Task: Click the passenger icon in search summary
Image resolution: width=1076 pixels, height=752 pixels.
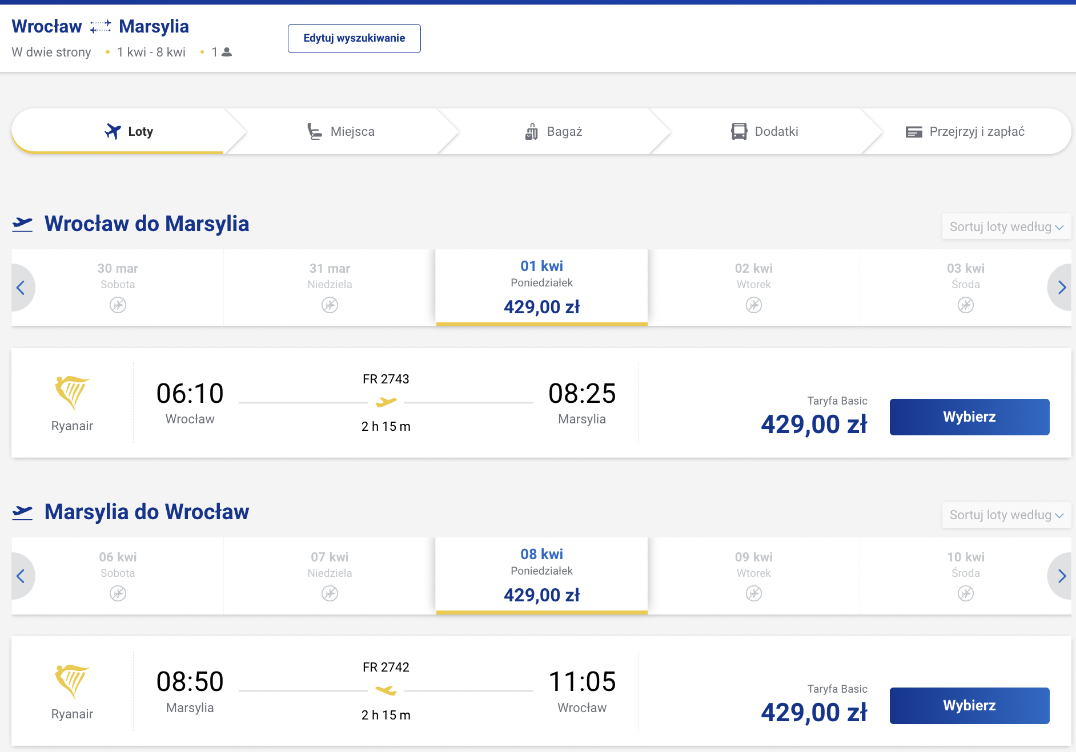Action: click(x=227, y=52)
